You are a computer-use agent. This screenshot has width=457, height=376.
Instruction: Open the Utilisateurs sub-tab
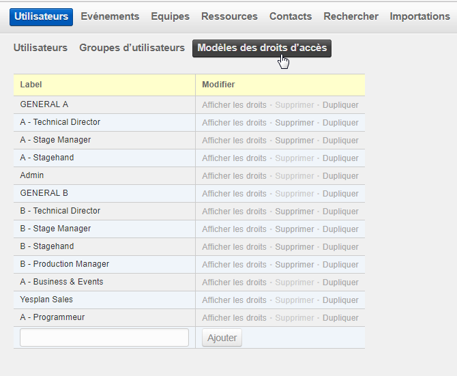click(40, 48)
